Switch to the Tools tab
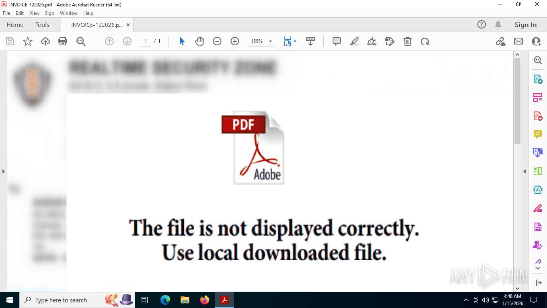Viewport: 547px width, 308px height. point(42,24)
